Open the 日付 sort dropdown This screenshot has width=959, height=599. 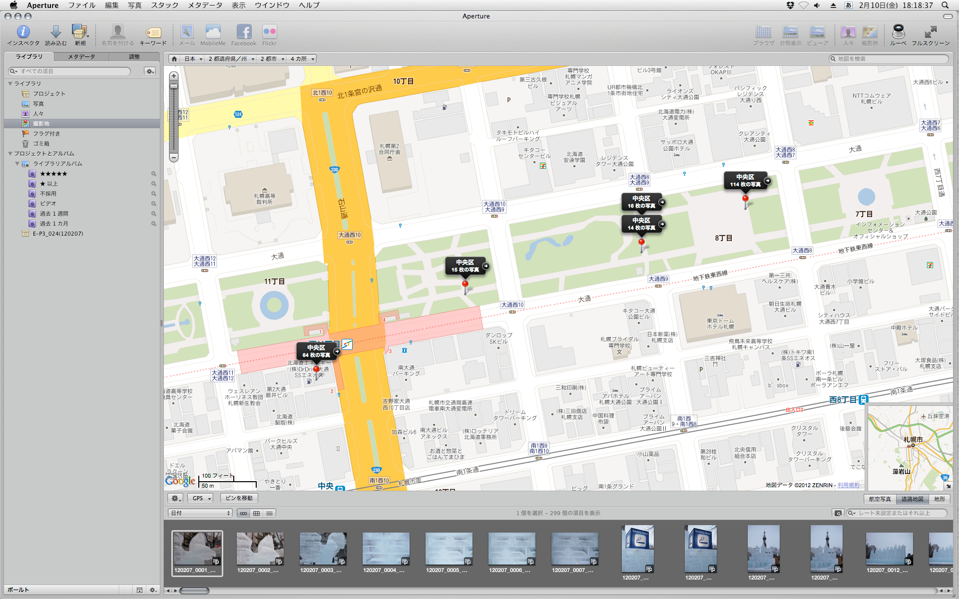200,513
